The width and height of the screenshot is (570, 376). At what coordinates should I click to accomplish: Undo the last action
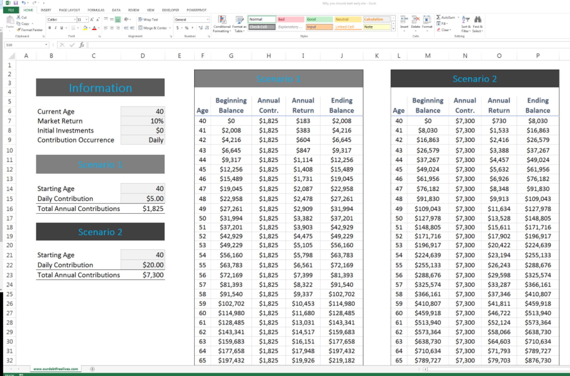point(24,3)
